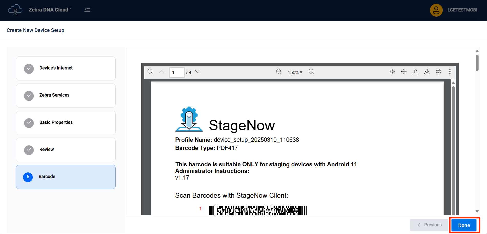The width and height of the screenshot is (487, 234).
Task: Collapse the sidebar menu icon
Action: click(x=87, y=10)
